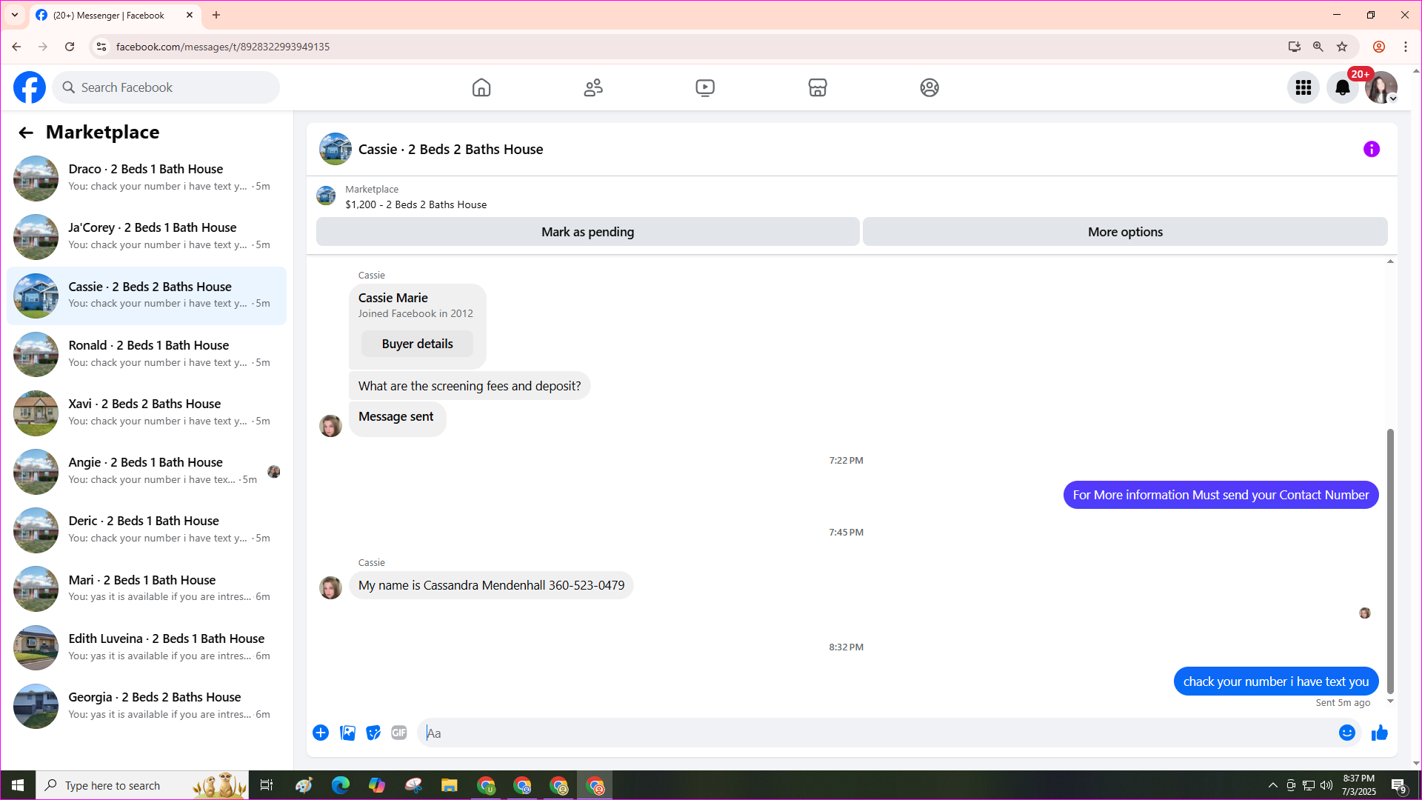Send a thumbs-up like

pyautogui.click(x=1379, y=733)
